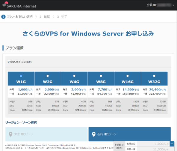Screen dimensions: 177x151
Task: Click step 3 完了 in the progress bar
Action: [x=62, y=17]
